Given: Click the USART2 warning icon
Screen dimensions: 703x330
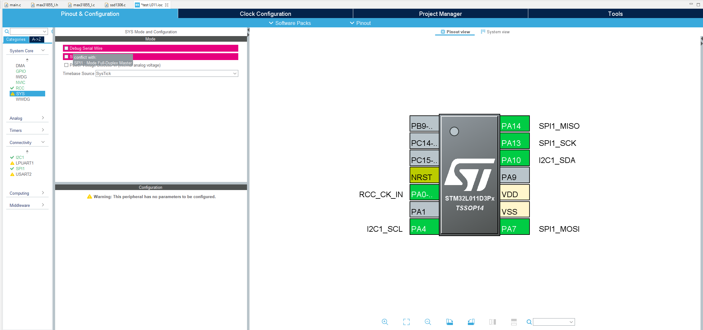Looking at the screenshot, I should coord(12,174).
